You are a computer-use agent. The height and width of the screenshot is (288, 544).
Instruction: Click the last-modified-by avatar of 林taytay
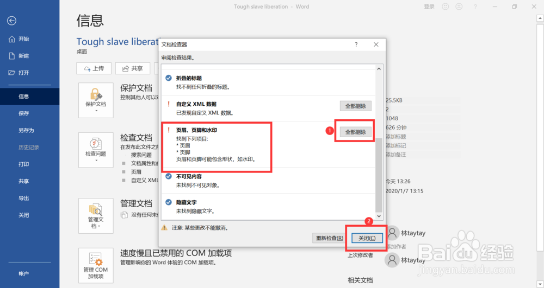point(392,260)
